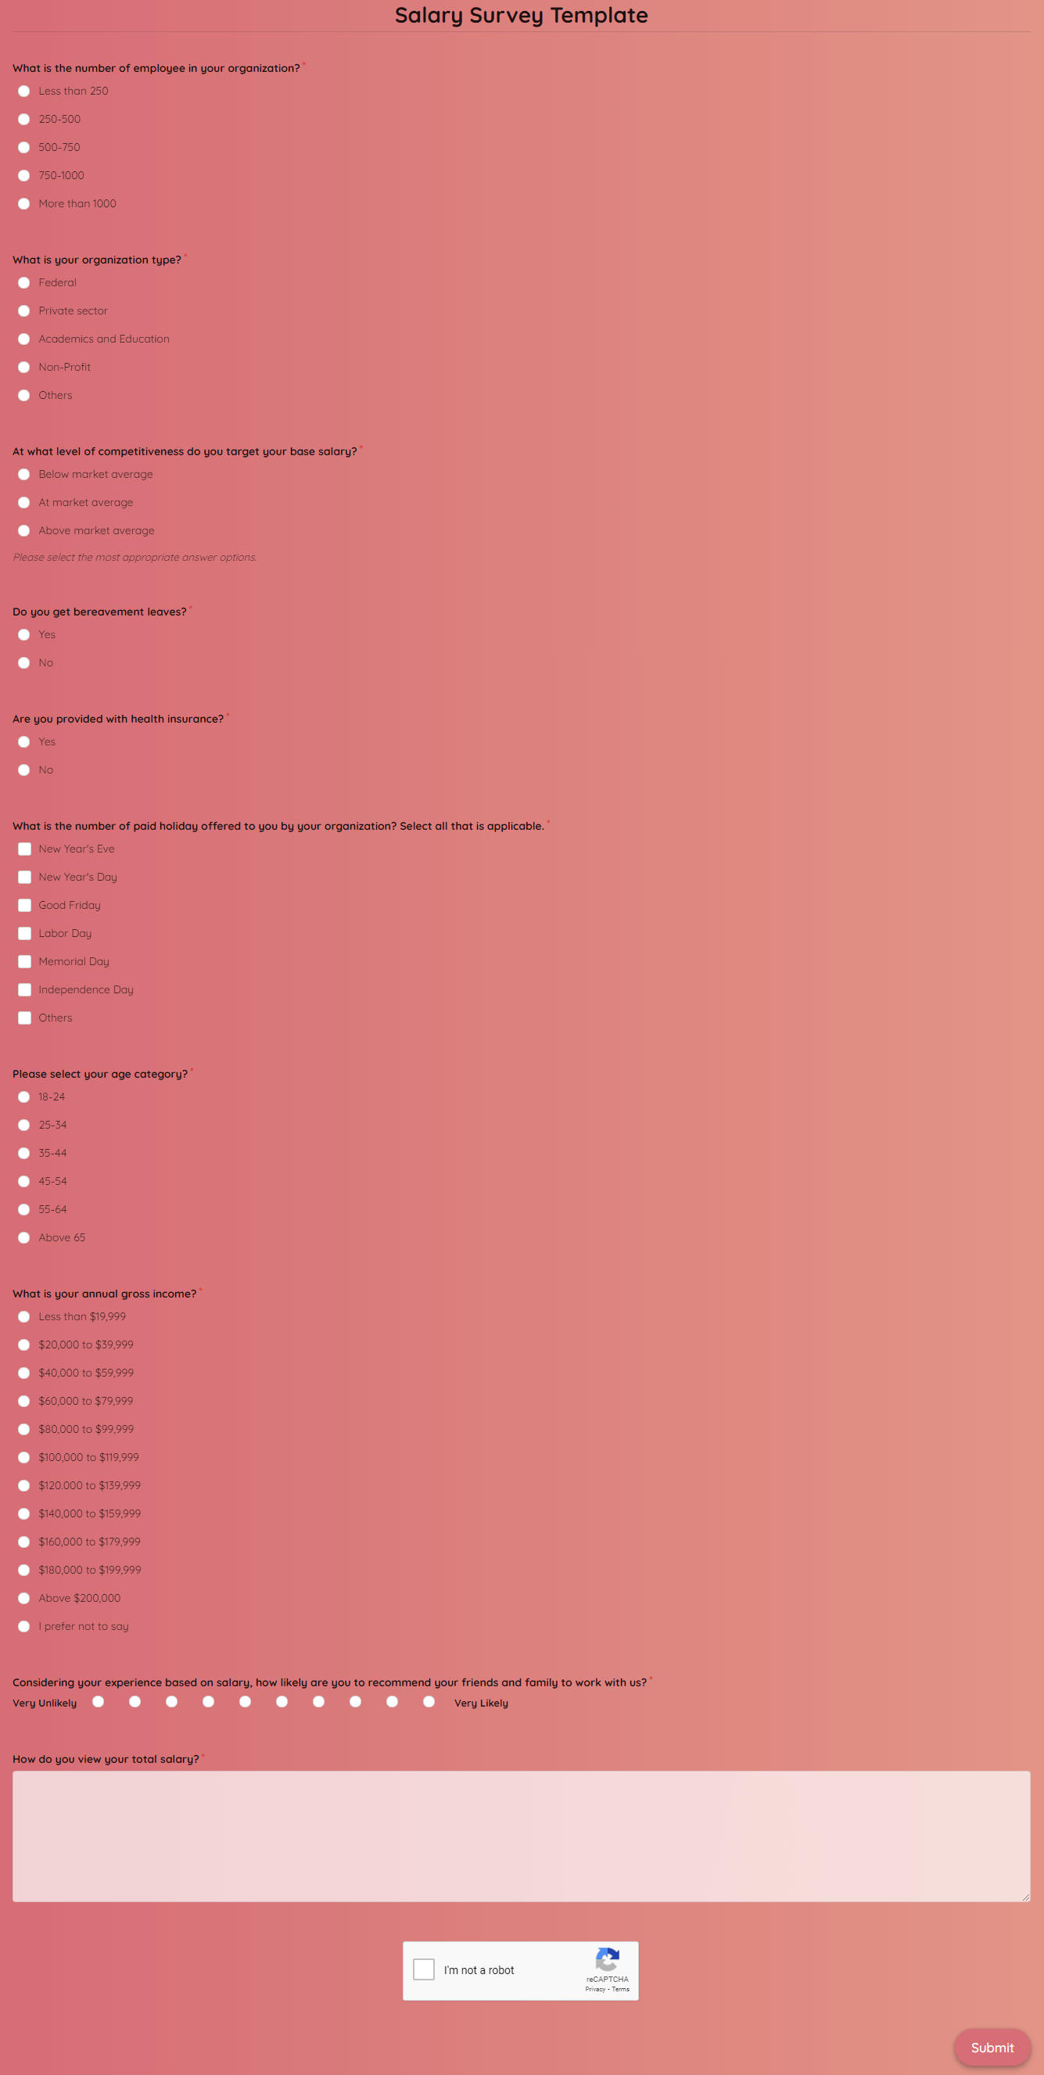Screen dimensions: 1044x2075
Task: Select 'Above market average' option
Action: tap(24, 531)
